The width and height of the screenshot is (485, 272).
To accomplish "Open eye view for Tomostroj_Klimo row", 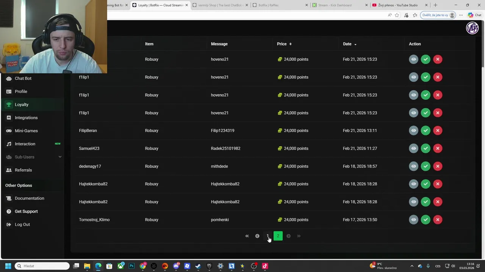I will click(413, 219).
